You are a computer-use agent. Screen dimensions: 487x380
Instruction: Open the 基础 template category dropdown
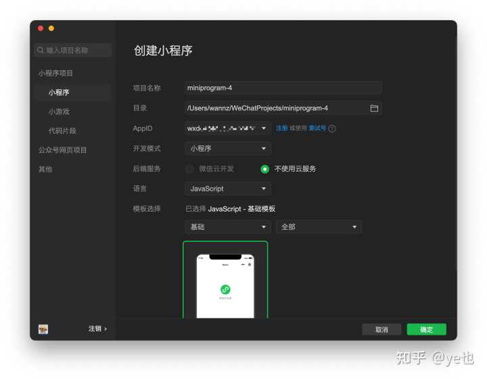coord(228,227)
